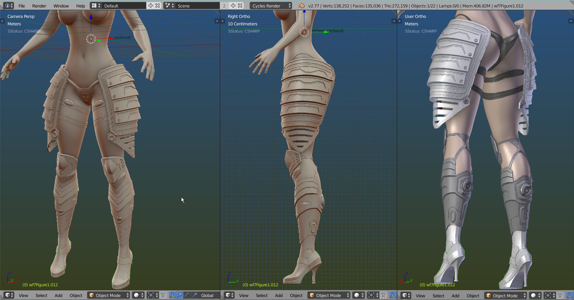The width and height of the screenshot is (574, 300).
Task: Click Select in the Camera Persp viewport header
Action: tap(41, 295)
